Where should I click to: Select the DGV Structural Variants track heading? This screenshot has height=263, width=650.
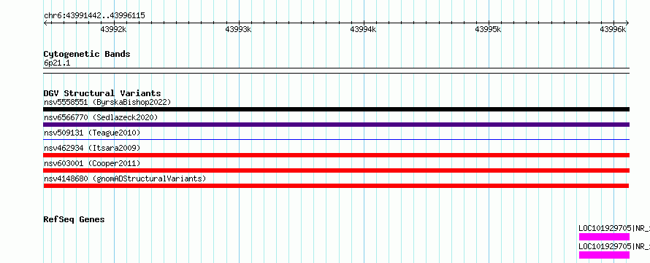tap(102, 93)
